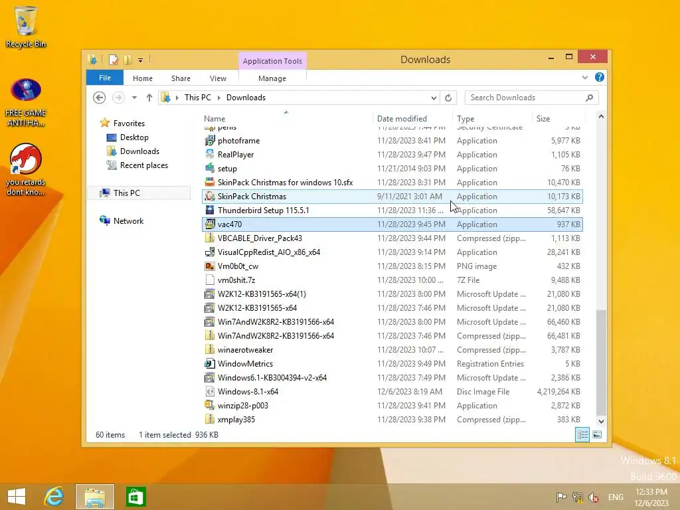Click the VisualCppRedist_AIO_x86_x64 file icon
Viewport: 680px width, 510px height.
tap(209, 252)
